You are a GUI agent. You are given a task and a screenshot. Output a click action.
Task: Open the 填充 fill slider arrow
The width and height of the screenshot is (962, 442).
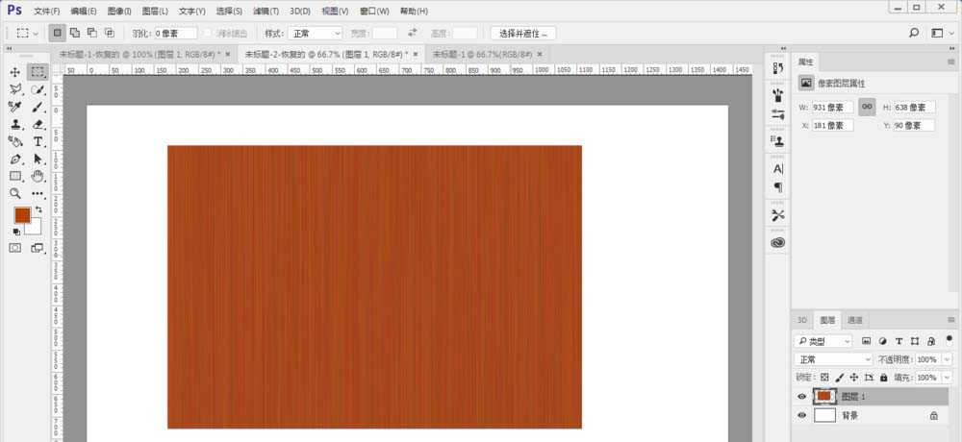click(x=948, y=378)
